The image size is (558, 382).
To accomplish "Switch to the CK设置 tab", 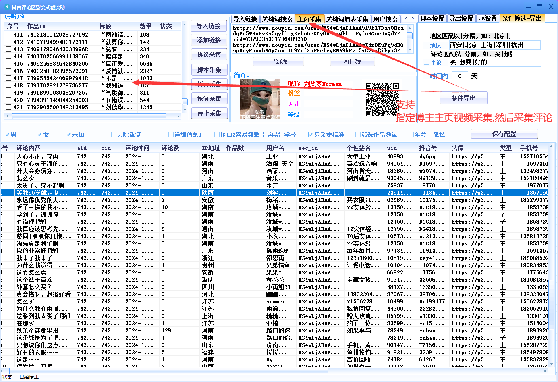I will (487, 18).
